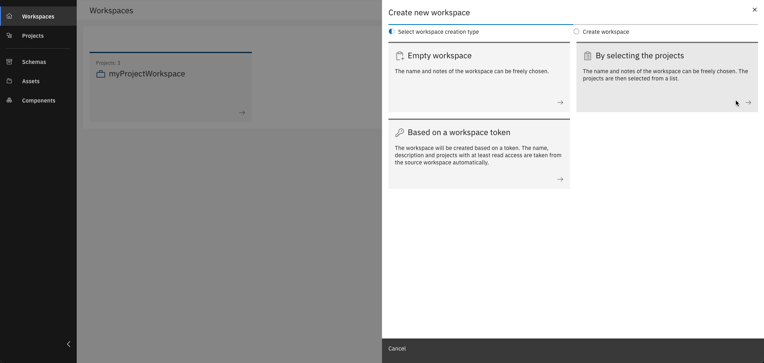Open the myProjectWorkspace workspace card

click(242, 113)
